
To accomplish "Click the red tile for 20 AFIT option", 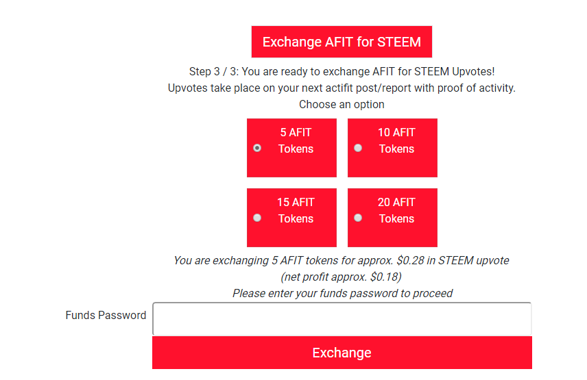I will point(392,218).
